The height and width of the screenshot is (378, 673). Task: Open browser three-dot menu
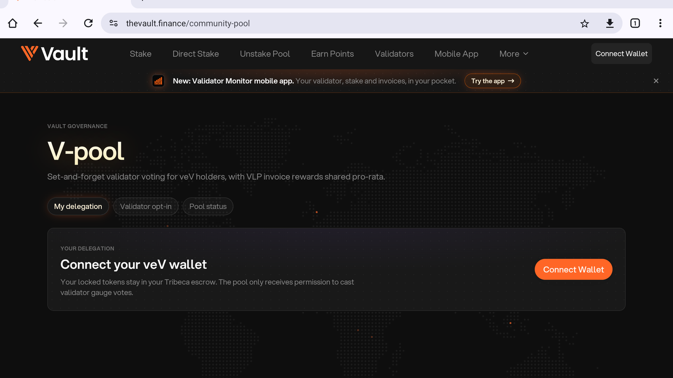click(x=660, y=23)
